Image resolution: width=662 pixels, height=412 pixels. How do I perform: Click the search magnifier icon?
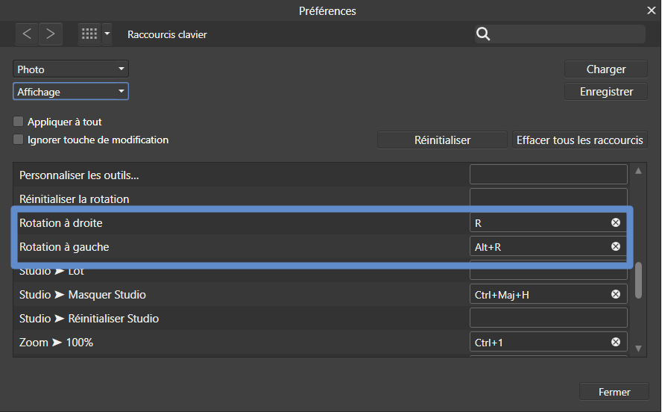tap(483, 34)
